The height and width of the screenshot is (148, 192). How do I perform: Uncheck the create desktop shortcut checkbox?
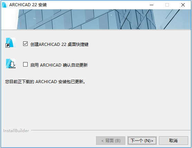point(25,44)
